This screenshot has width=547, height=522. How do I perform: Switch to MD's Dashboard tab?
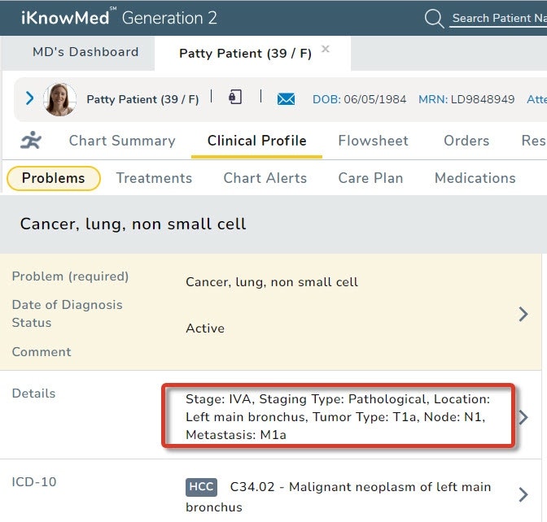tap(85, 52)
